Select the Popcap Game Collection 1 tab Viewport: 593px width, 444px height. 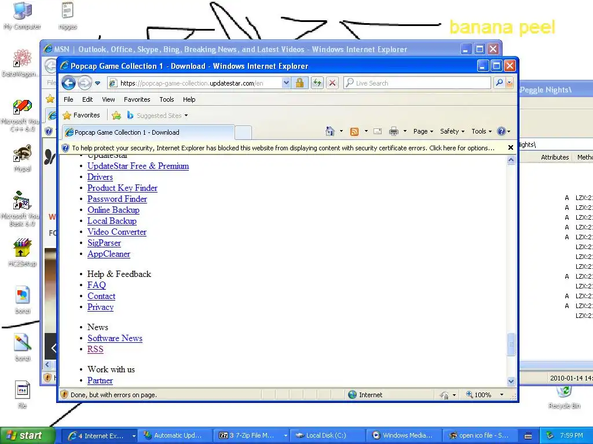148,132
